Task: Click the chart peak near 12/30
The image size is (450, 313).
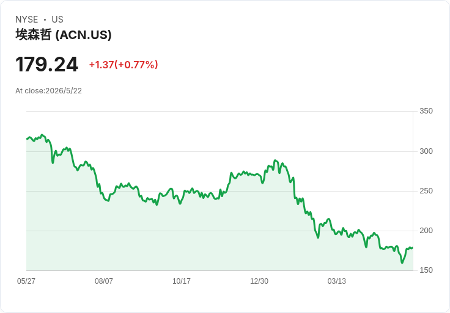Action: click(x=275, y=160)
